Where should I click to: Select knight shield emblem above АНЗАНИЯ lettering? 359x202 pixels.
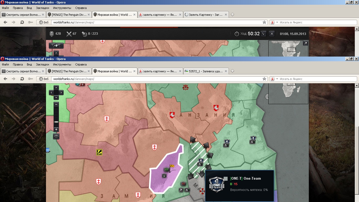216,108
